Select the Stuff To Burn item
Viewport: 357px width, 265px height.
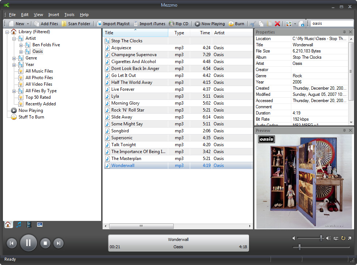[31, 117]
